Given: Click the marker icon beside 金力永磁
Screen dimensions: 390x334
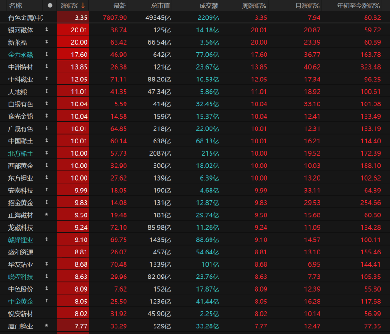Looking at the screenshot, I should point(47,54).
